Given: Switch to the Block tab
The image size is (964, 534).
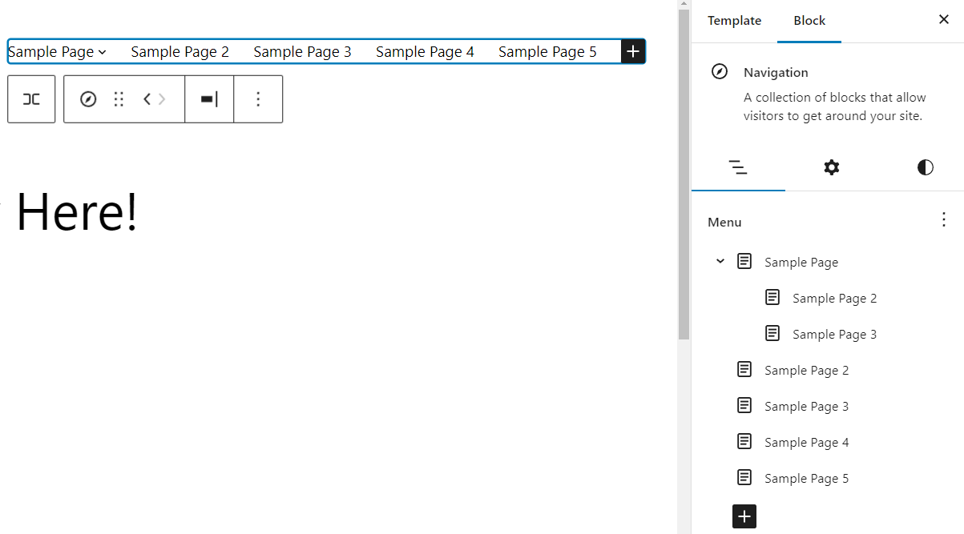Looking at the screenshot, I should point(809,20).
